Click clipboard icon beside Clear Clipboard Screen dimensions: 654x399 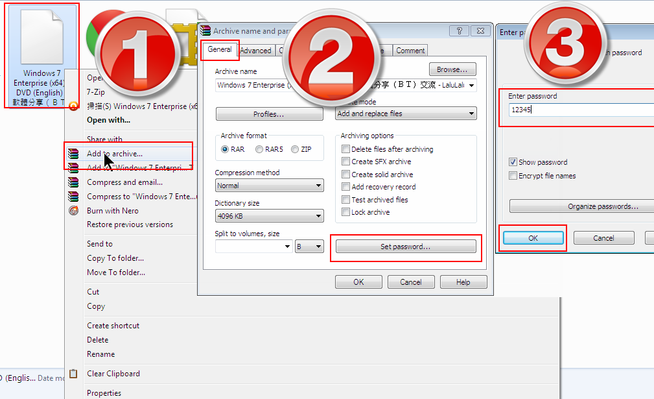(x=73, y=374)
